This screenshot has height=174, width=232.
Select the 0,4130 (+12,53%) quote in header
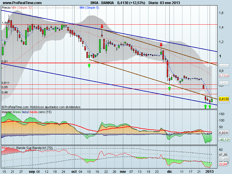click(x=131, y=3)
